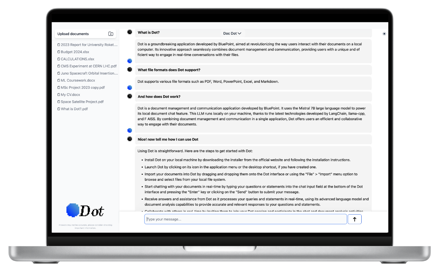Image resolution: width=442 pixels, height=272 pixels.
Task: Click the file icon beside ML Coursework.docx
Action: (59, 80)
